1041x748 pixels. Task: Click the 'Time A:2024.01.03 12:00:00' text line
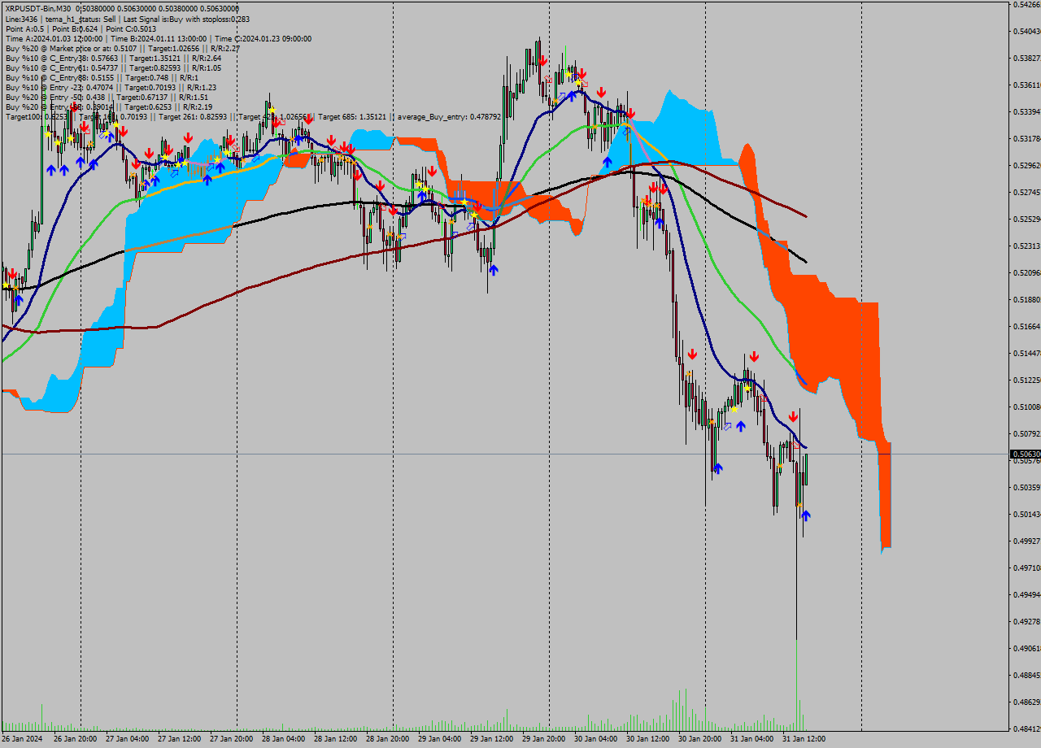pos(54,38)
